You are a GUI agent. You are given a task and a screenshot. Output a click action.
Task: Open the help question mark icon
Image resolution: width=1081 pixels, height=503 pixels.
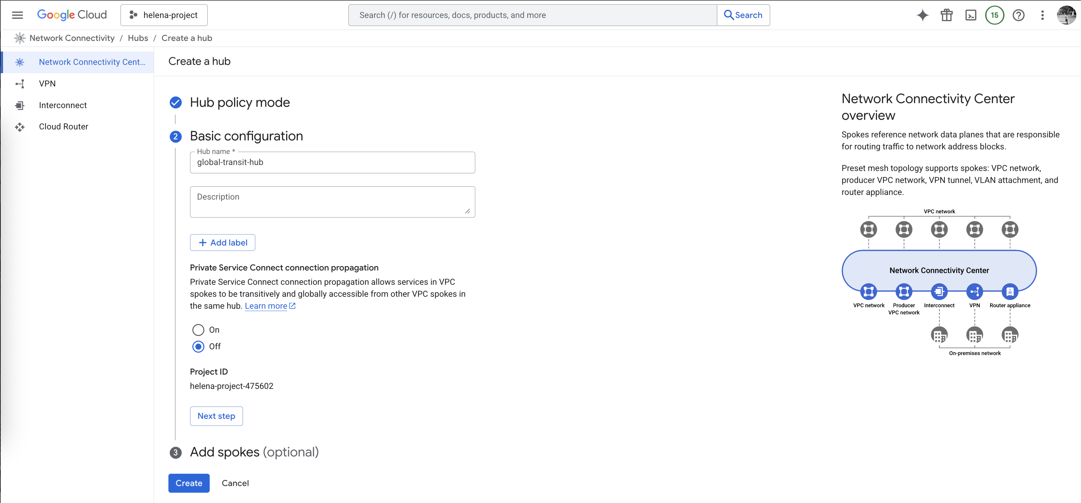[x=1018, y=15]
